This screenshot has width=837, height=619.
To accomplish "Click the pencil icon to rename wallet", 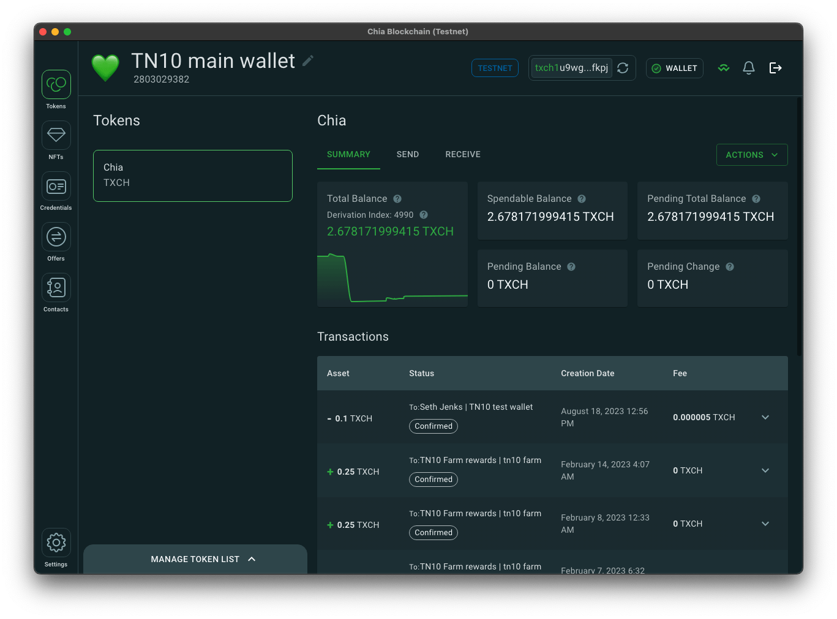I will coord(308,61).
